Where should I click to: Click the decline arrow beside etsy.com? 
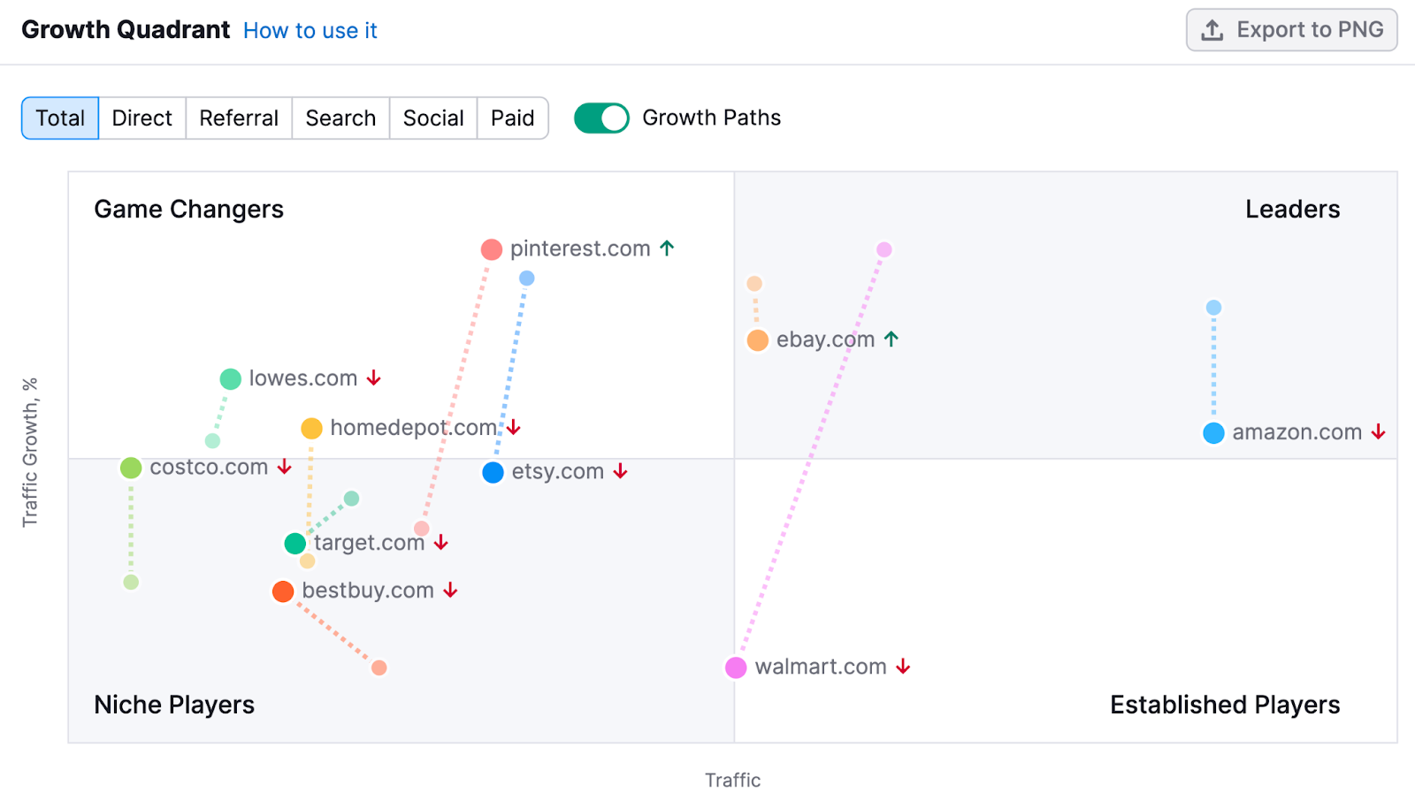click(621, 472)
